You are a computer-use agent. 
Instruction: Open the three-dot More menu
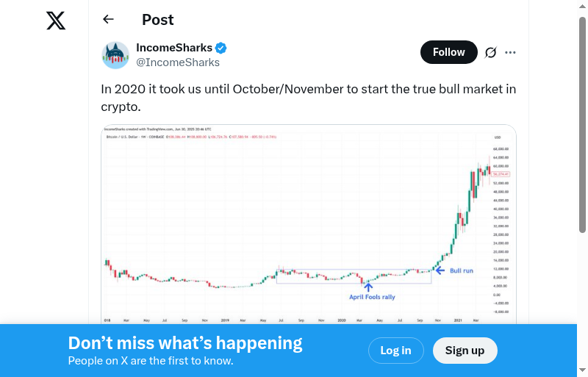point(511,52)
